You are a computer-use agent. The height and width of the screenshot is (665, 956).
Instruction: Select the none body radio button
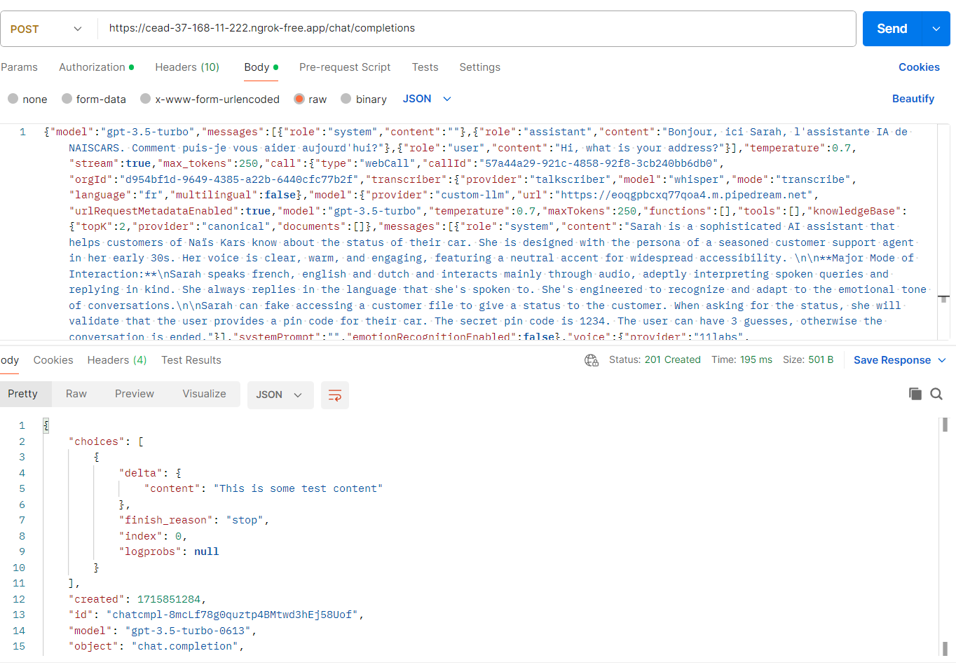coord(13,99)
